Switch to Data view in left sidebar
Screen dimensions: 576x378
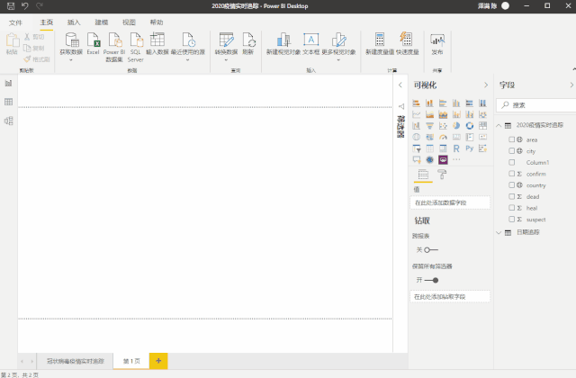point(8,102)
